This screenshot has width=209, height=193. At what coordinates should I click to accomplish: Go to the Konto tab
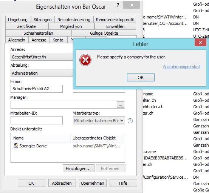click(58, 40)
